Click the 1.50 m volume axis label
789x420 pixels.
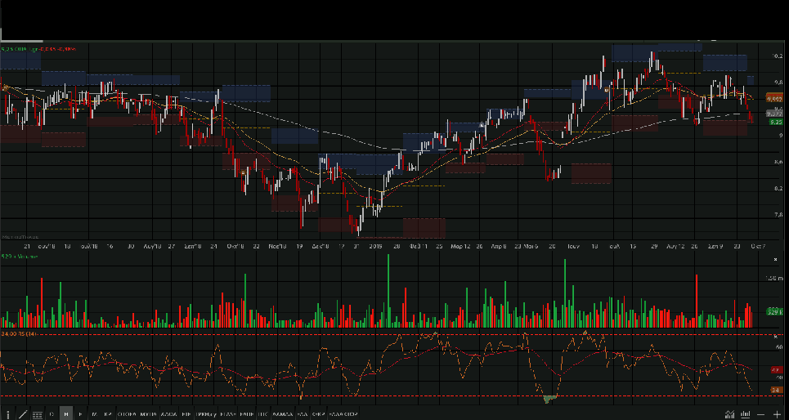point(774,278)
